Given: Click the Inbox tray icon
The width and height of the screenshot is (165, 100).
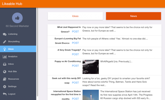Looking at the screenshot, I should pyautogui.click(x=4, y=64).
